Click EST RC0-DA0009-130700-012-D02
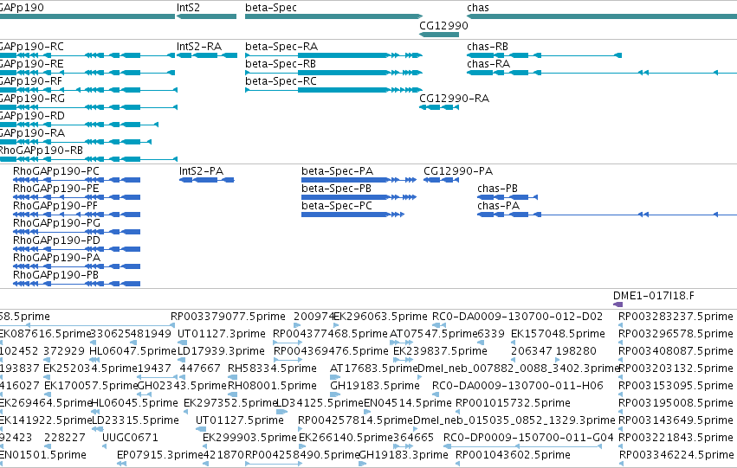The height and width of the screenshot is (468, 737). pyautogui.click(x=518, y=317)
